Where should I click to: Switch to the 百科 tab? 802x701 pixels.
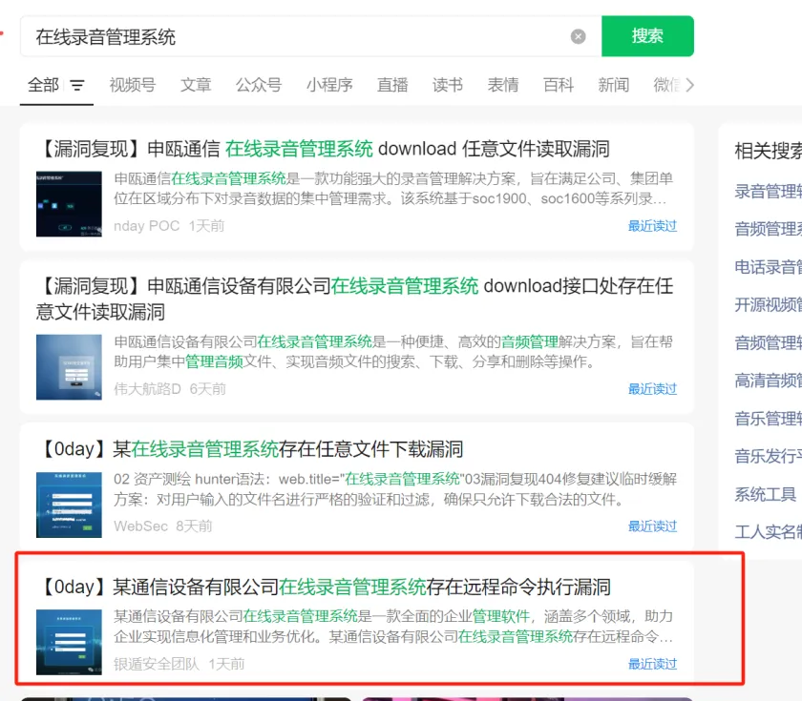pyautogui.click(x=558, y=85)
